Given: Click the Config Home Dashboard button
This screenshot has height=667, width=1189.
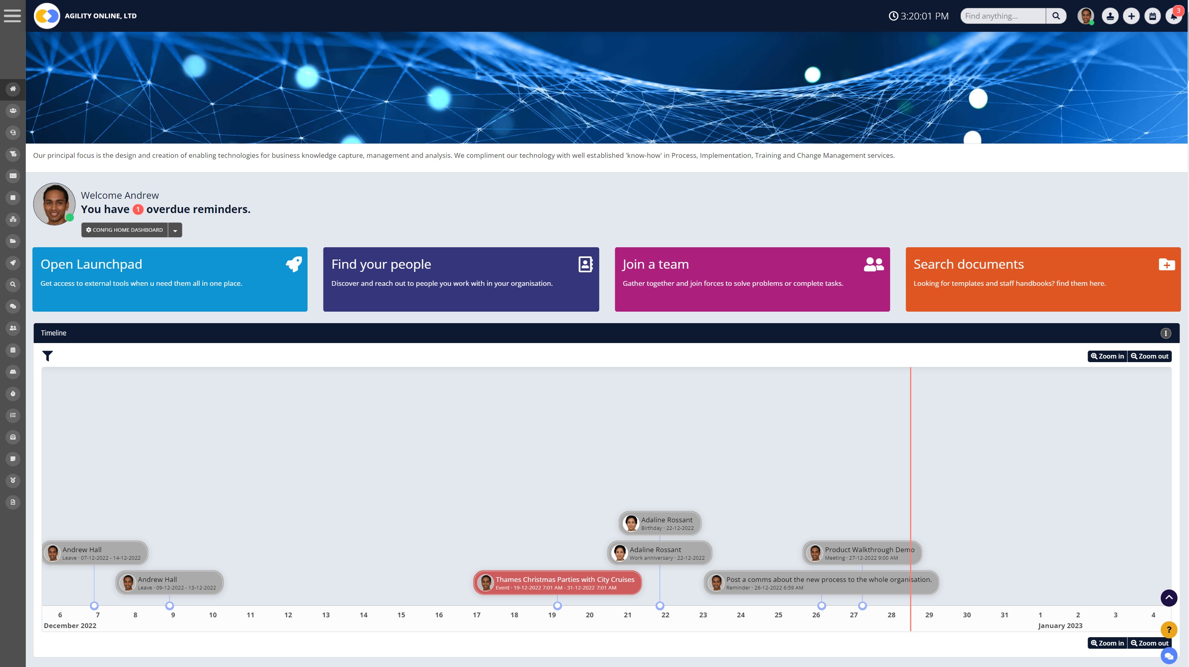Looking at the screenshot, I should coord(124,230).
